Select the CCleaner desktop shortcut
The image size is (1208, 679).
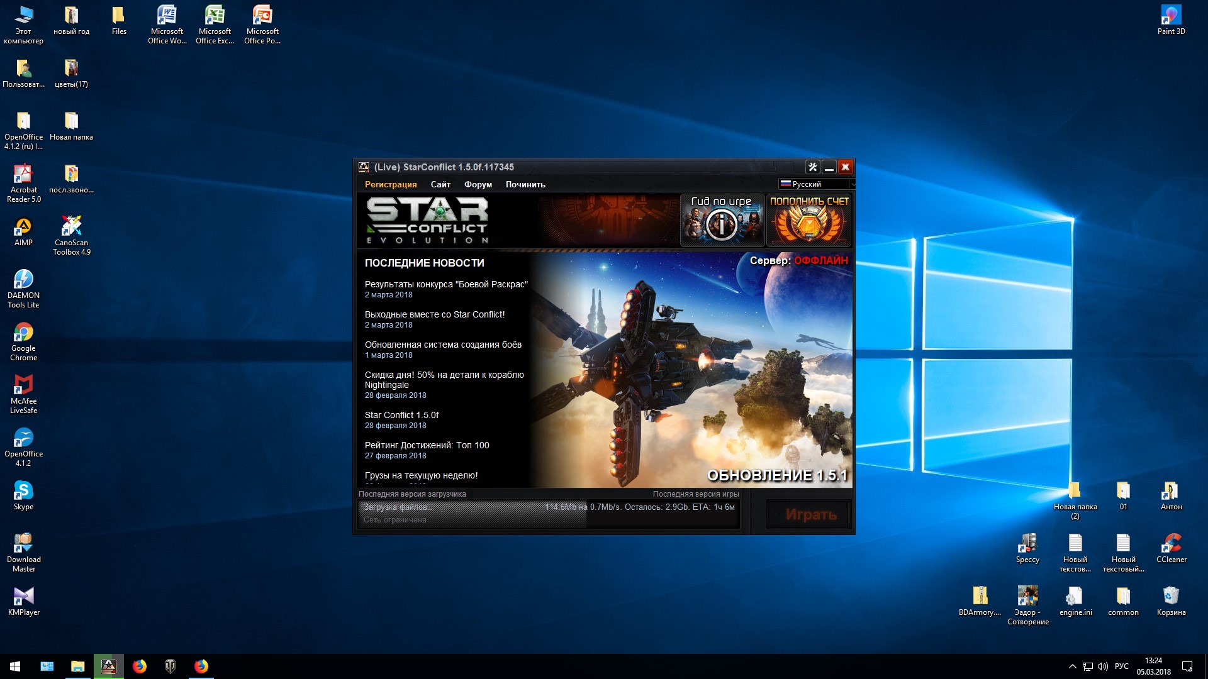click(x=1171, y=549)
